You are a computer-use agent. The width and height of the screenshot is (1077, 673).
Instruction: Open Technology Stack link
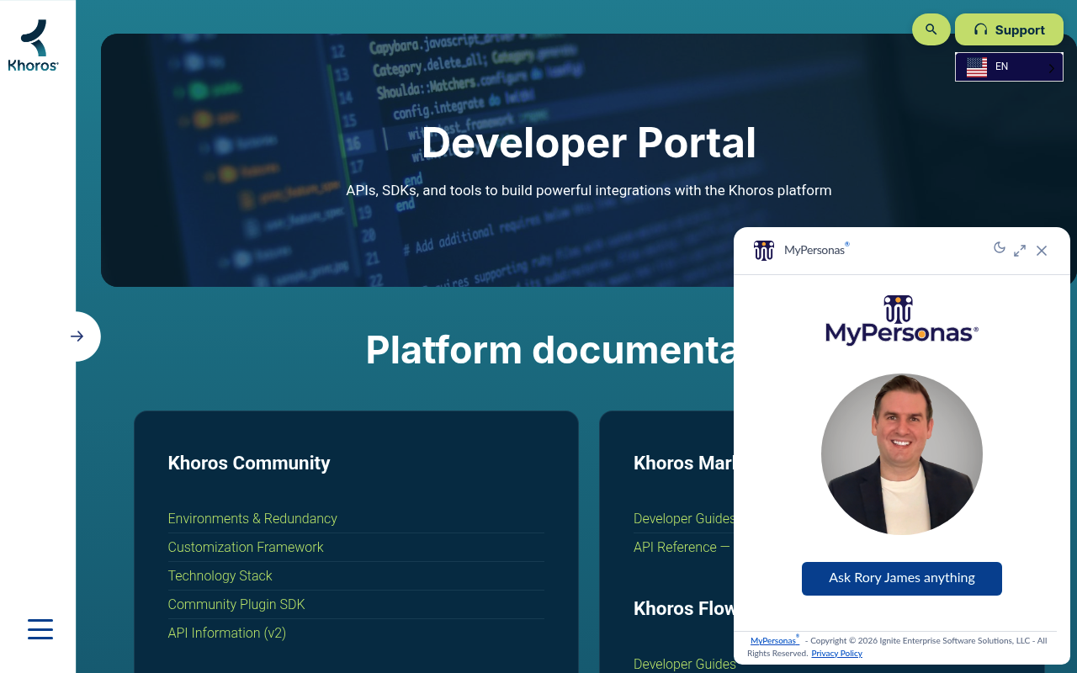point(220,575)
